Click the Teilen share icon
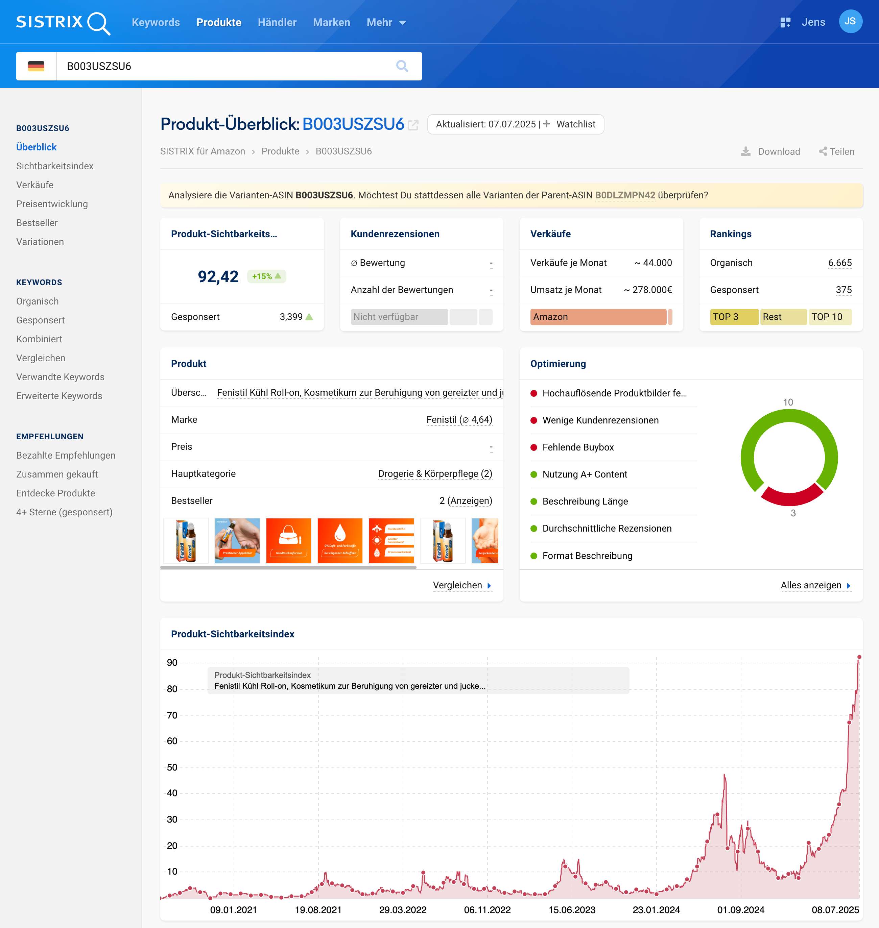The image size is (879, 928). pos(823,151)
